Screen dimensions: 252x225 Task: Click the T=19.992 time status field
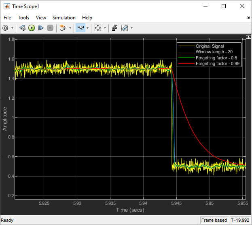pyautogui.click(x=240, y=220)
